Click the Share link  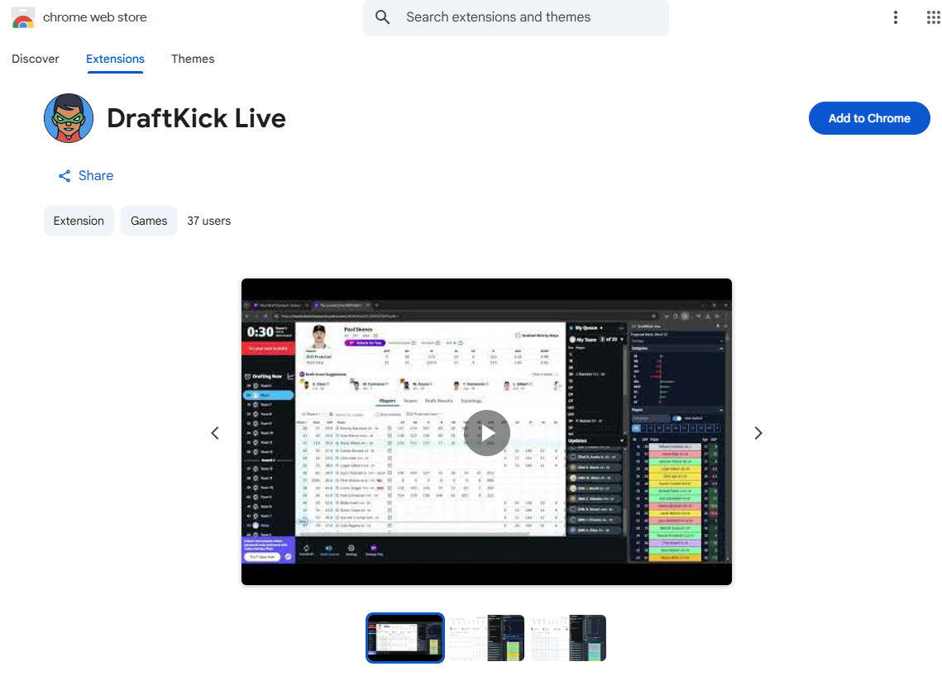point(86,176)
